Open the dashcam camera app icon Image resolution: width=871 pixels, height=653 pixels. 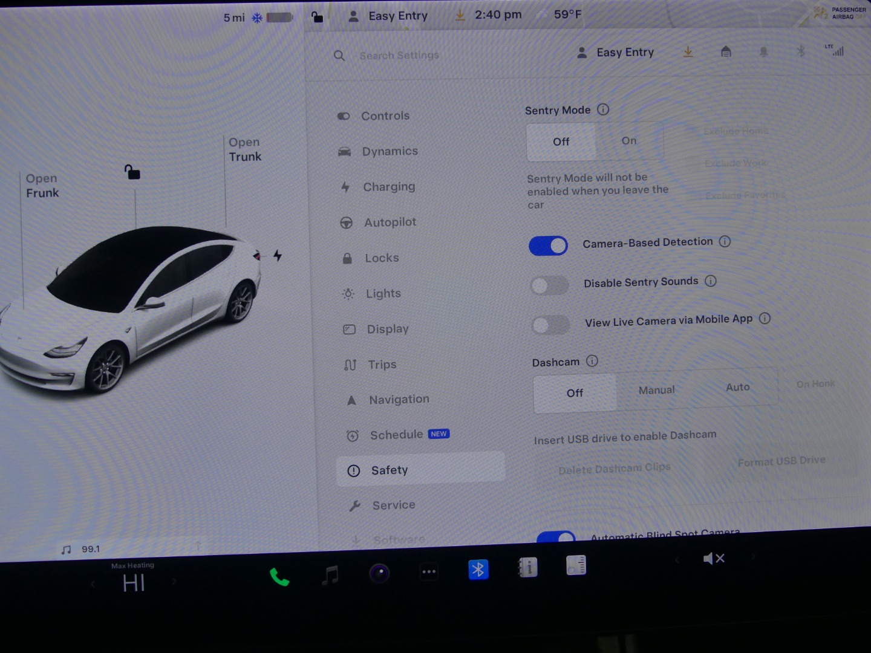(379, 573)
